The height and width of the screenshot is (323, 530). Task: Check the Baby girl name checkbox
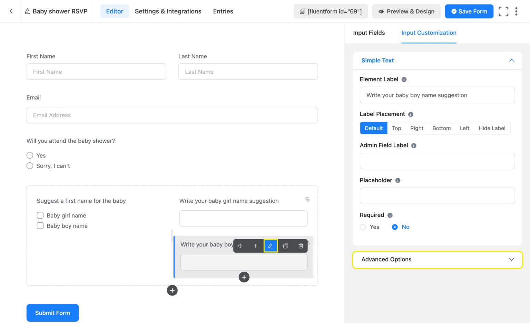pos(40,215)
